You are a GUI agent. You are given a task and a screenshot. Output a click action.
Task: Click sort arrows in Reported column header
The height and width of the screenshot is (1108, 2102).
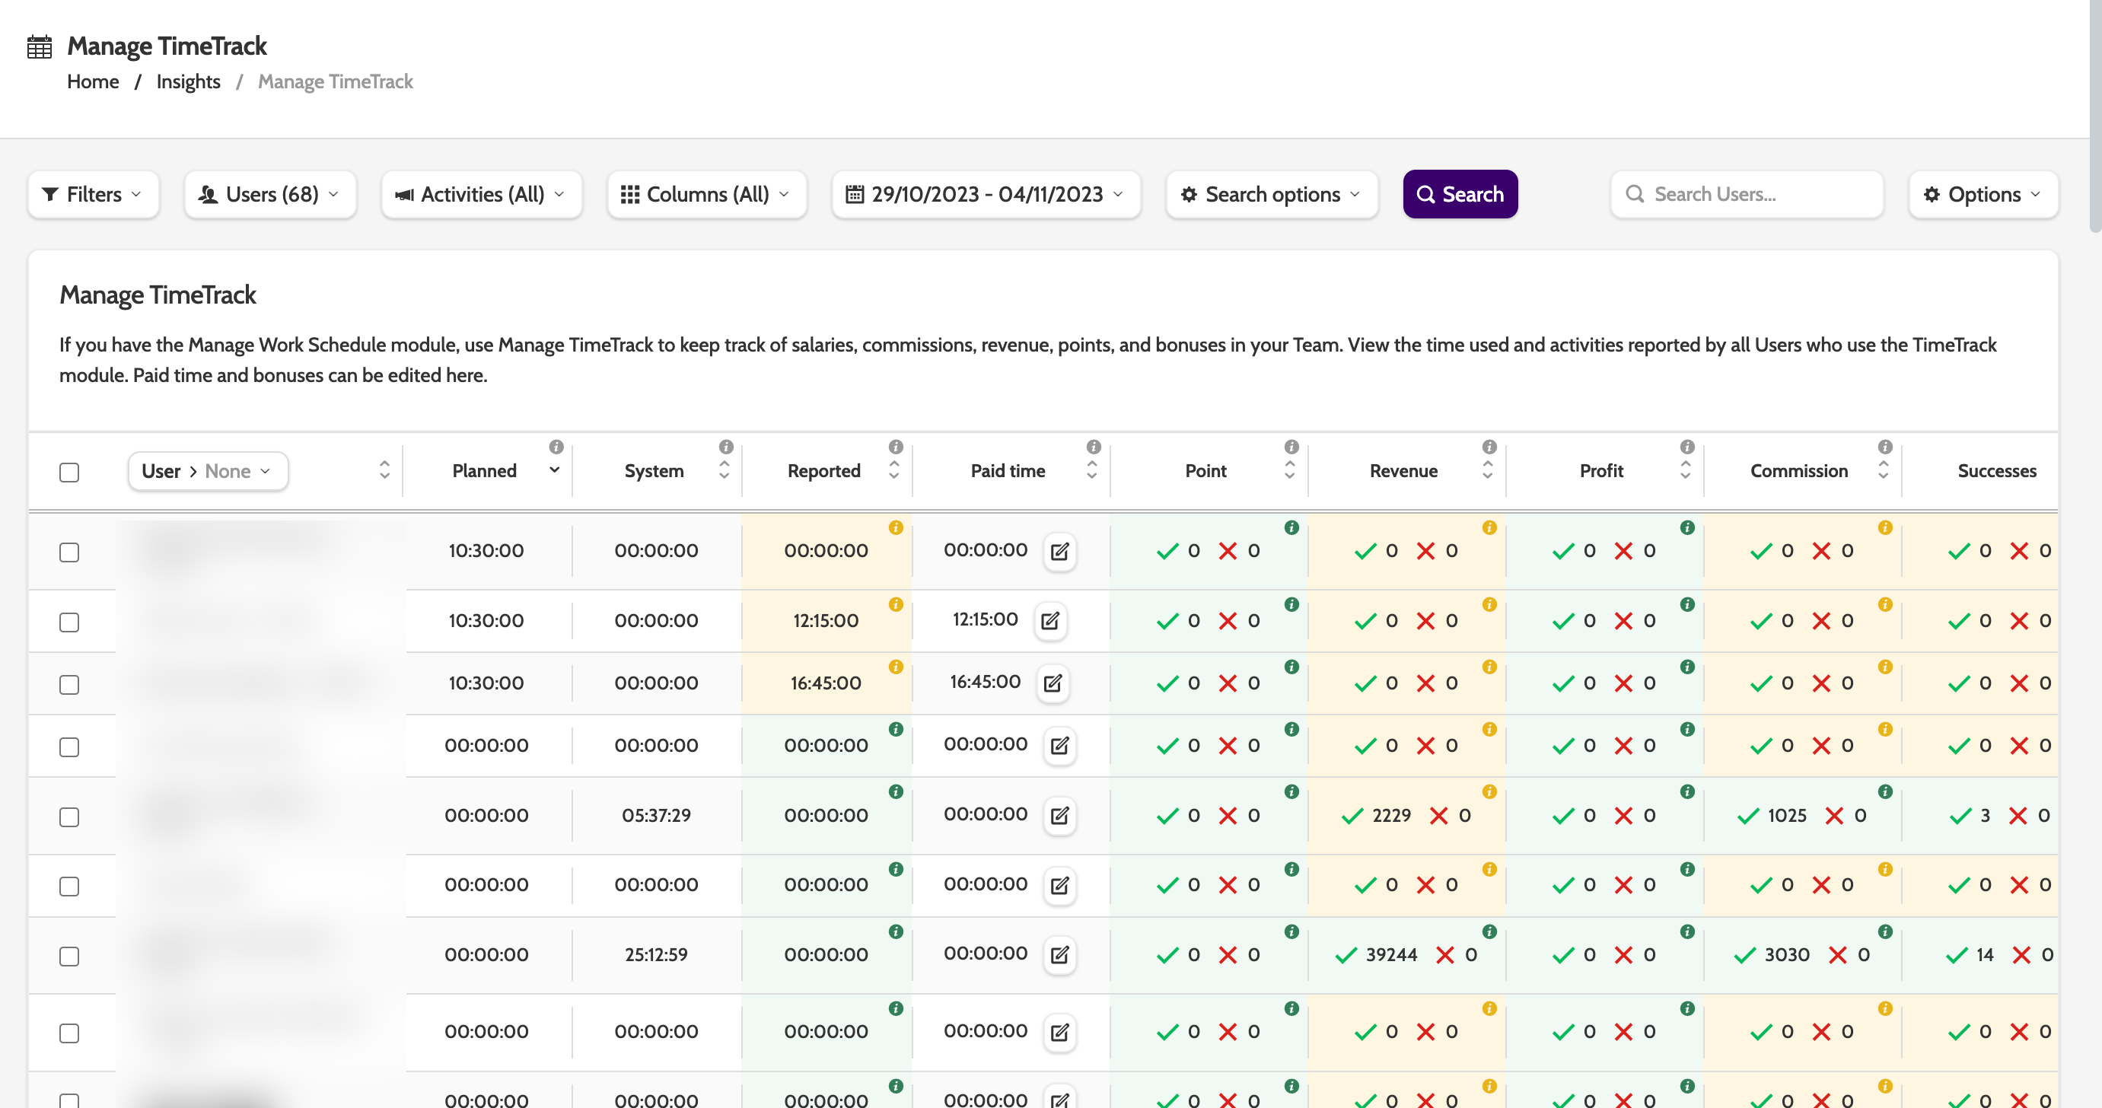tap(894, 470)
